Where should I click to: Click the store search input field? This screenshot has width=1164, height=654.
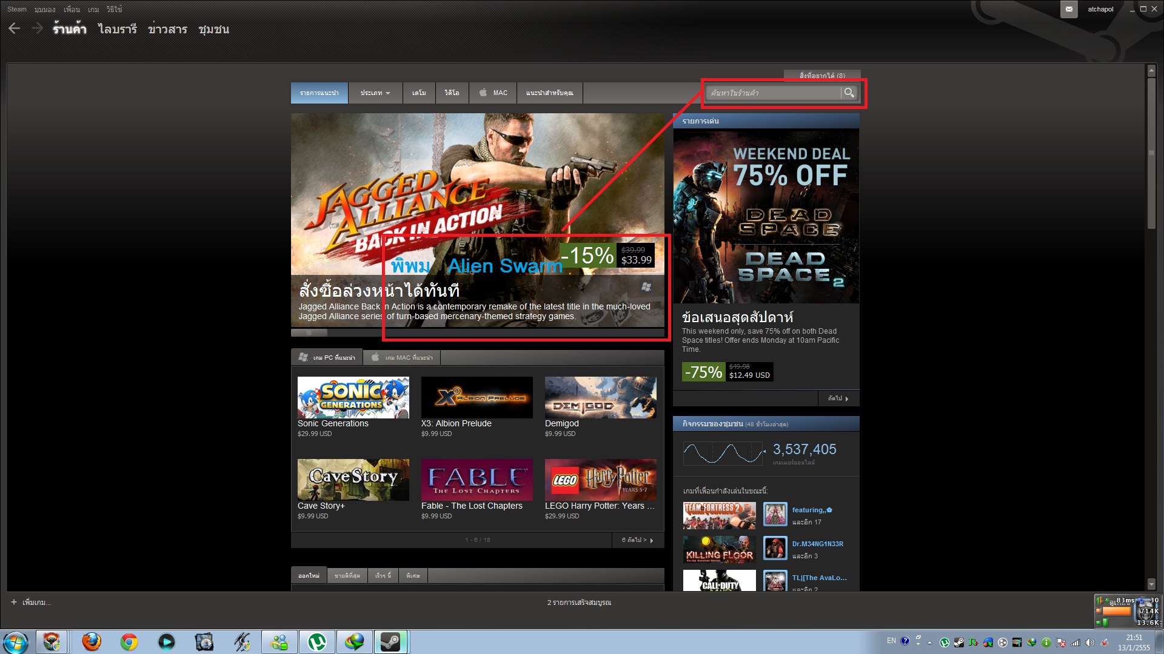coord(774,93)
